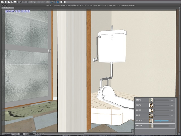Adjust the 和室戸右 slider
The width and height of the screenshot is (181, 136).
[x=161, y=105]
